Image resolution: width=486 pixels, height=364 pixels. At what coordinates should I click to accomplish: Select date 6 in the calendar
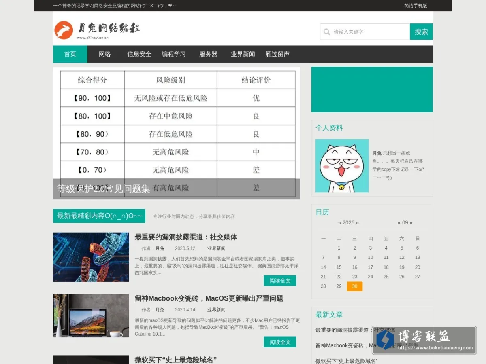tap(418, 248)
